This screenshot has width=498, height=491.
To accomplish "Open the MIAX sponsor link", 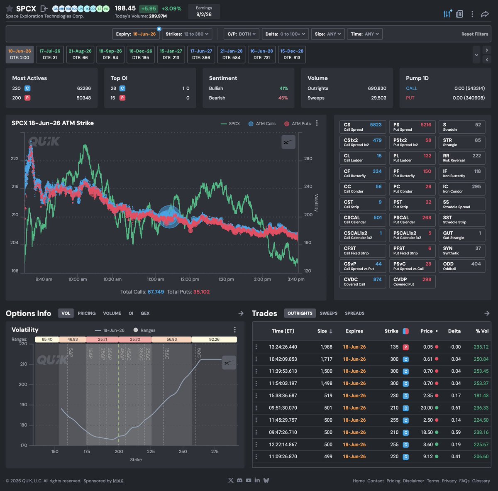I will click(x=118, y=481).
